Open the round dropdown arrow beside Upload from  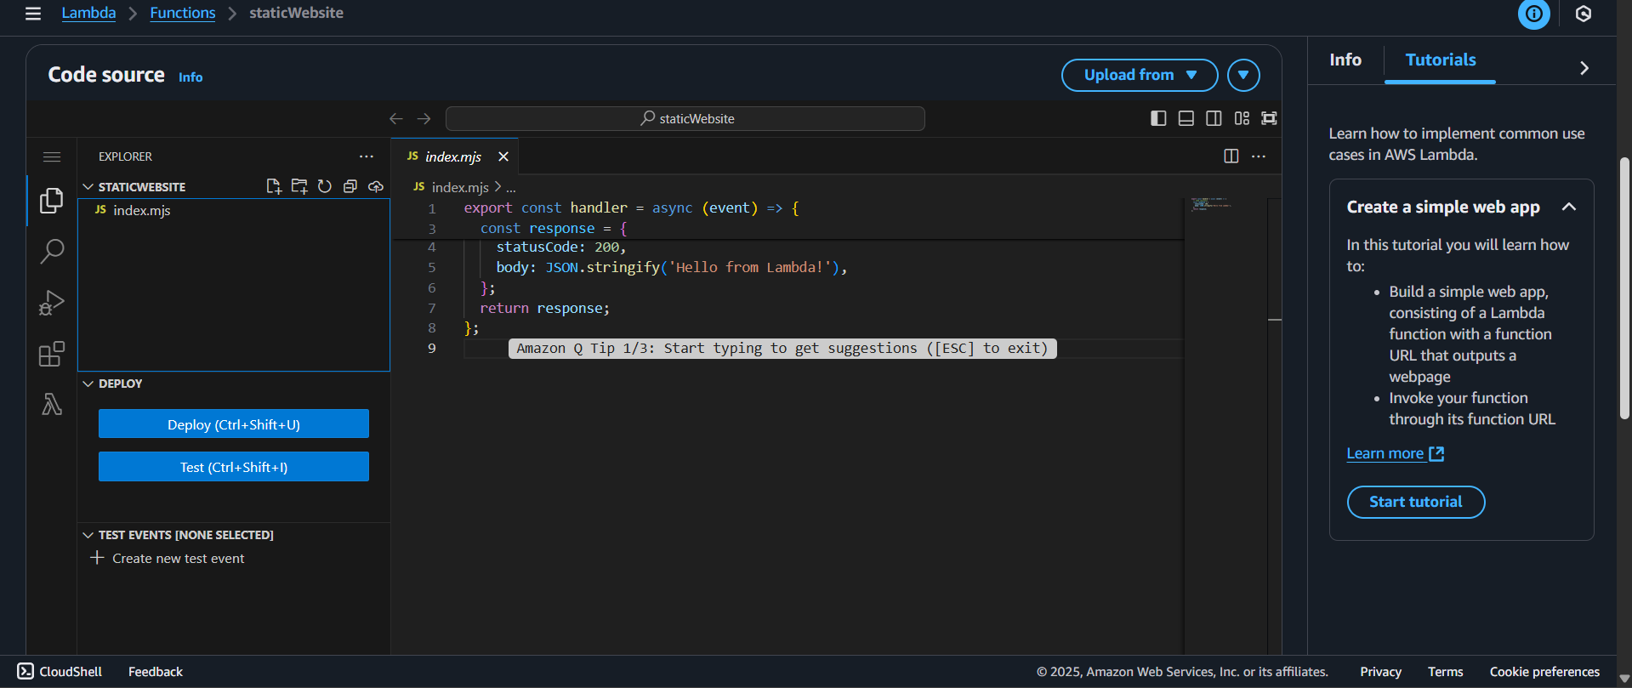[1243, 75]
